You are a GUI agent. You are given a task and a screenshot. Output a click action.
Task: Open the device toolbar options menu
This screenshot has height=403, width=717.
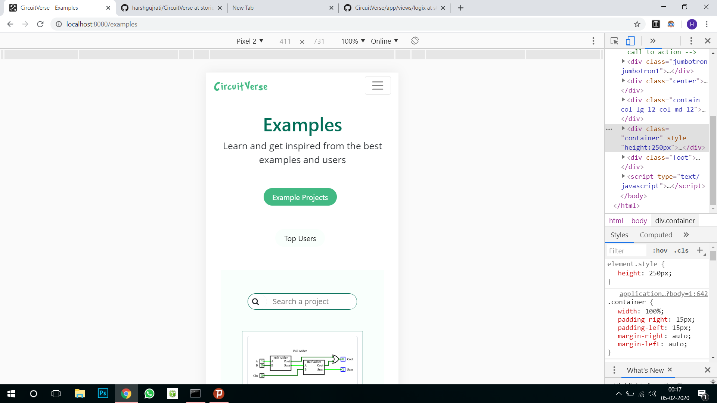point(593,41)
